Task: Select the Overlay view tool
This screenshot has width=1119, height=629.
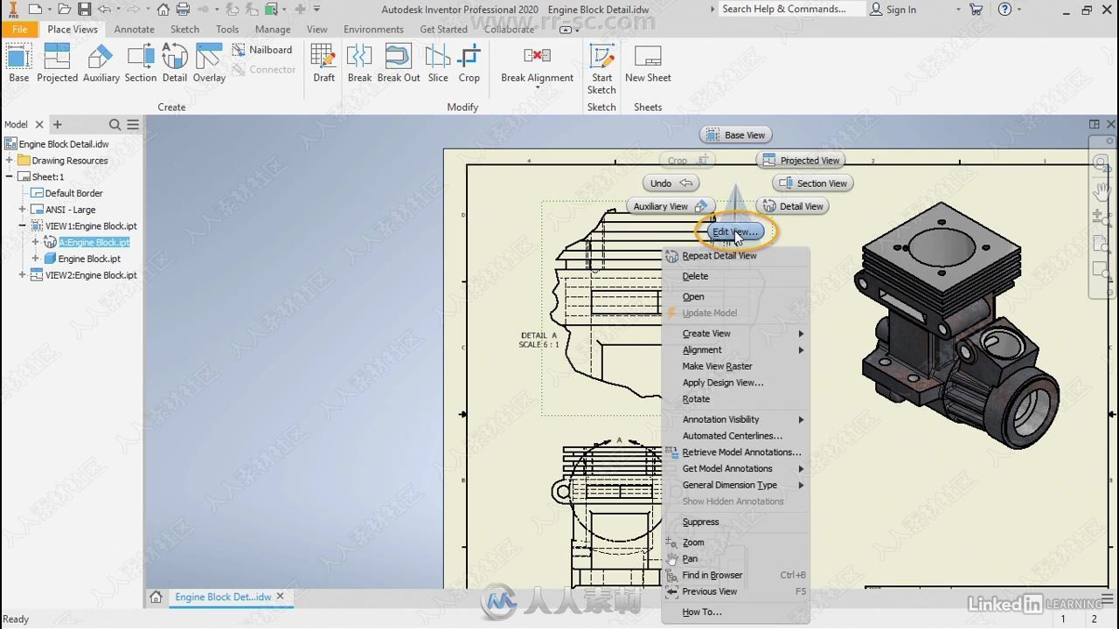Action: [209, 64]
